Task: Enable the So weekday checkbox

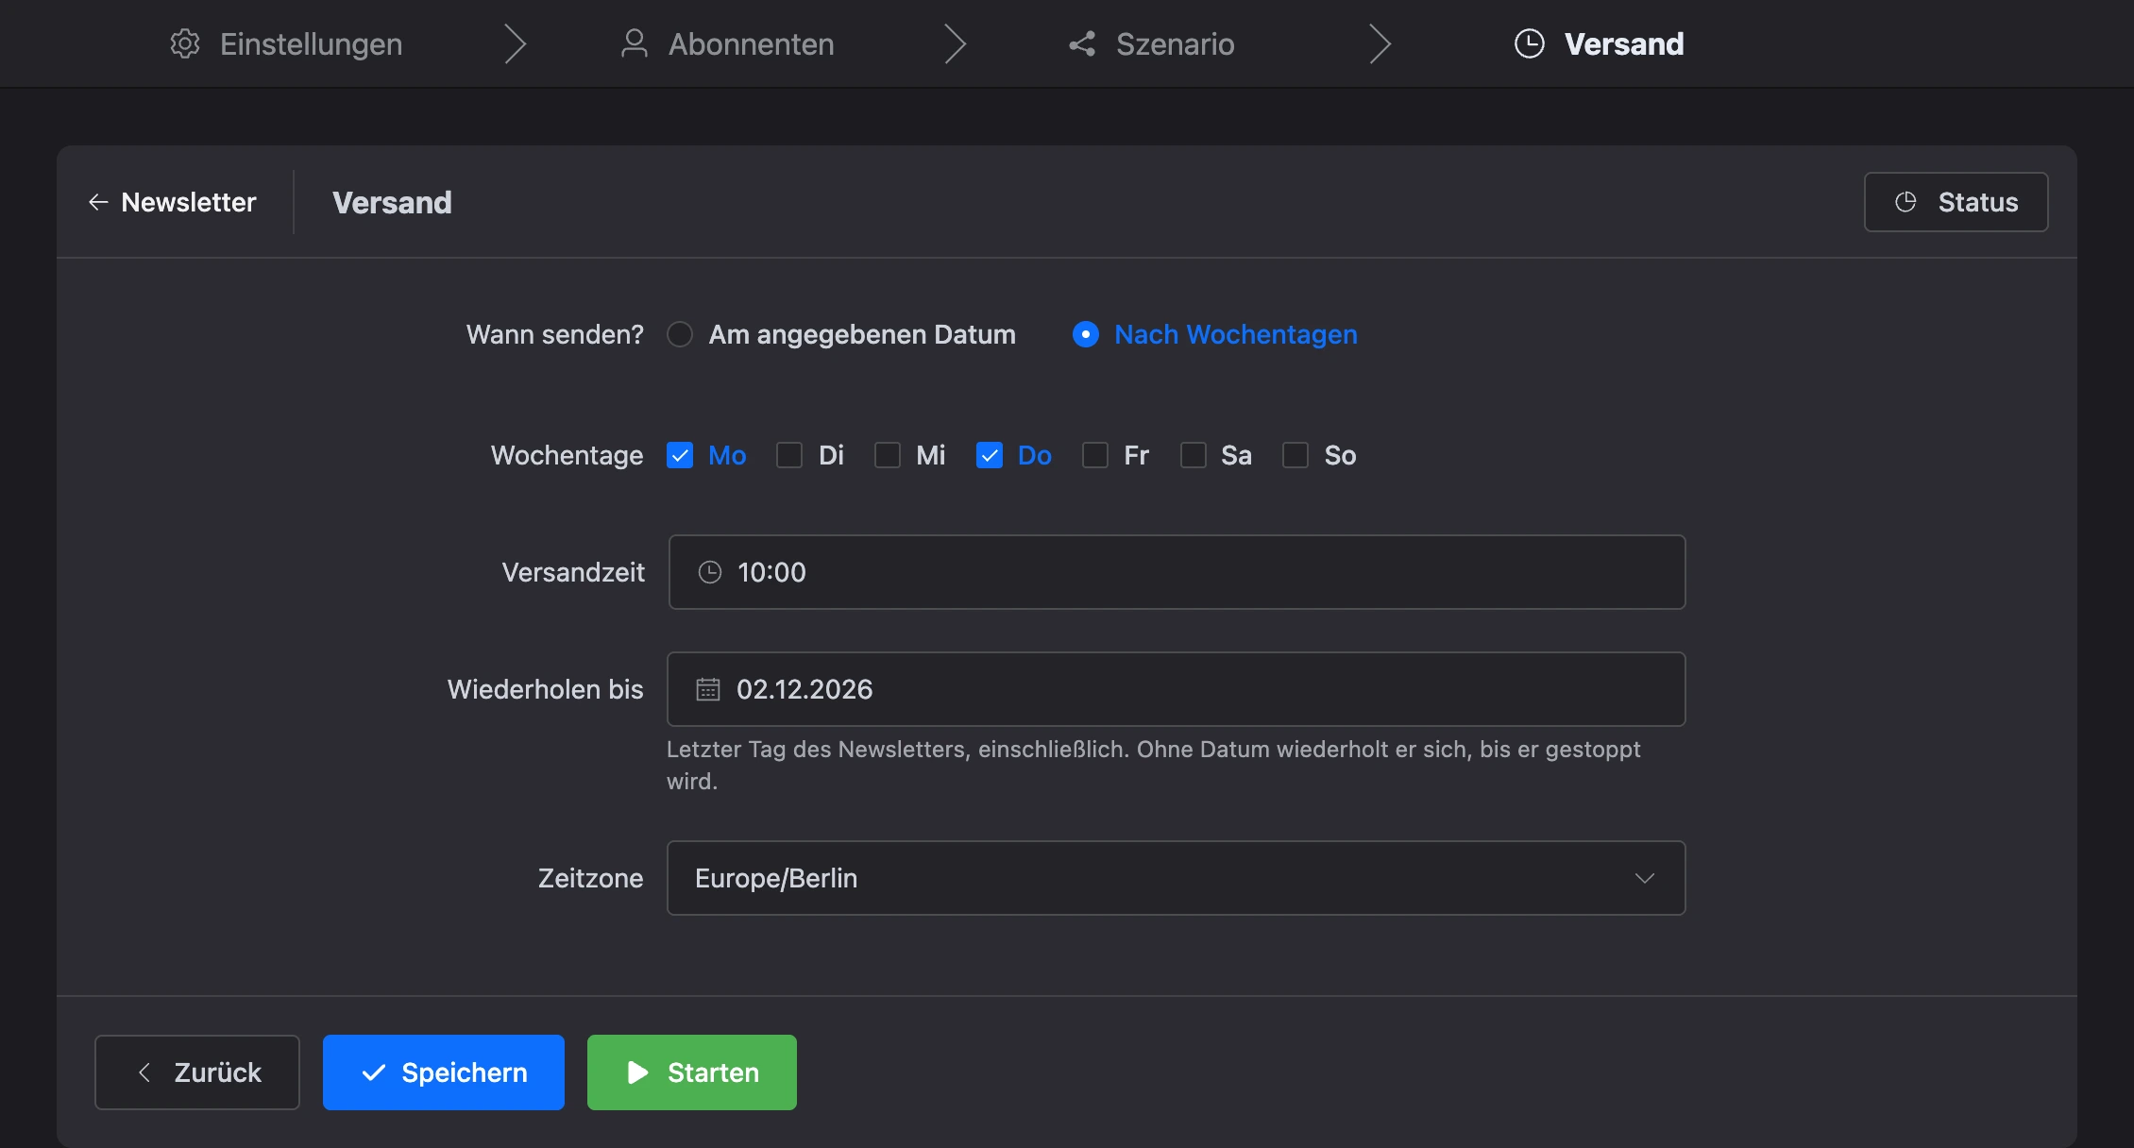Action: [x=1296, y=455]
